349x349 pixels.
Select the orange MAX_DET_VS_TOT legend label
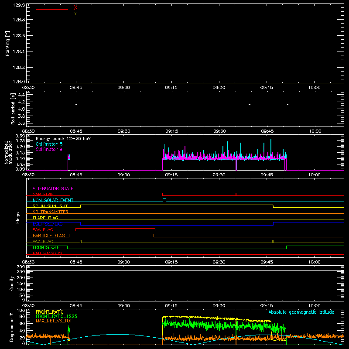point(54,321)
